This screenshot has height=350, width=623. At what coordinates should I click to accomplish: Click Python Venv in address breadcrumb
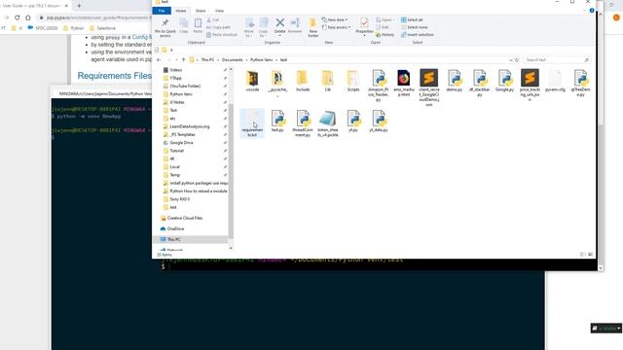click(261, 60)
